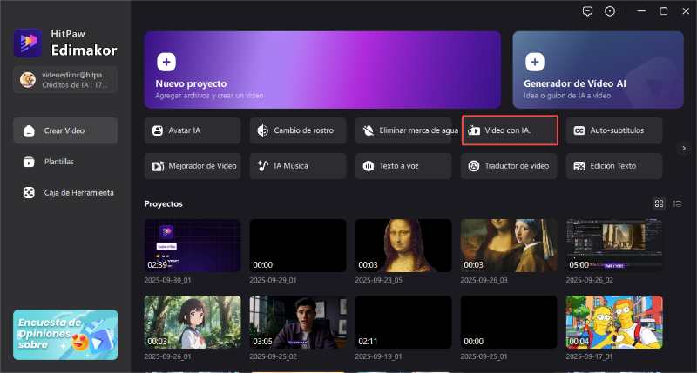
Task: Open the Avatar IA tool
Action: pos(193,130)
